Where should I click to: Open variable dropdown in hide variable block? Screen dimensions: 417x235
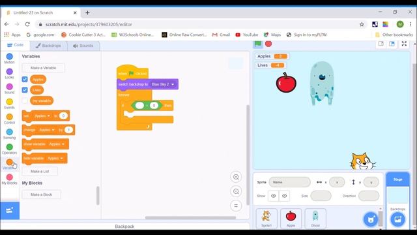(x=55, y=158)
